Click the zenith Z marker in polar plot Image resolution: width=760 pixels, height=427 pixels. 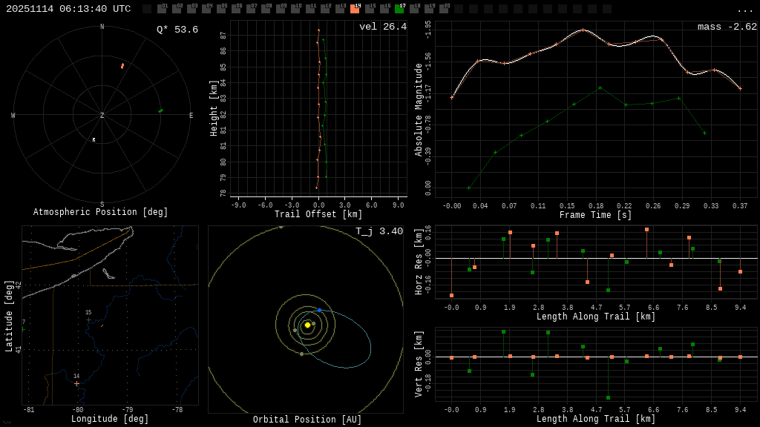(x=102, y=116)
